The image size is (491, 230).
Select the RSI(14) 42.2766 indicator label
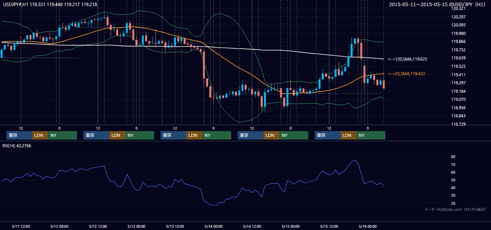pos(17,146)
